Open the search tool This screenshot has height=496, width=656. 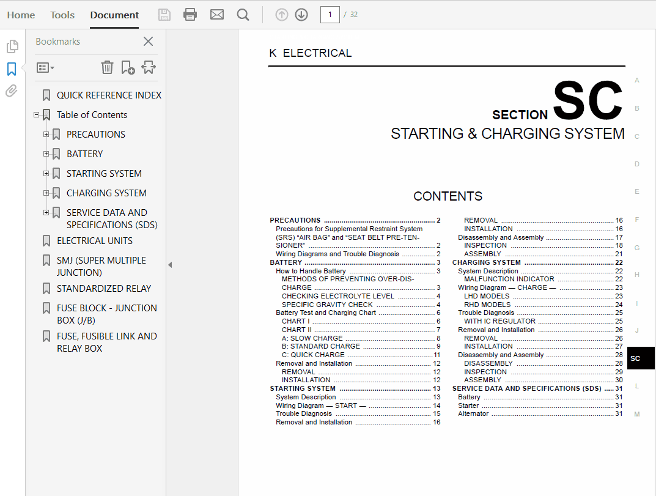tap(243, 14)
